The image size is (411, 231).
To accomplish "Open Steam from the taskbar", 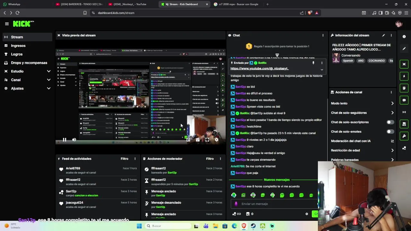I will click(x=253, y=226).
